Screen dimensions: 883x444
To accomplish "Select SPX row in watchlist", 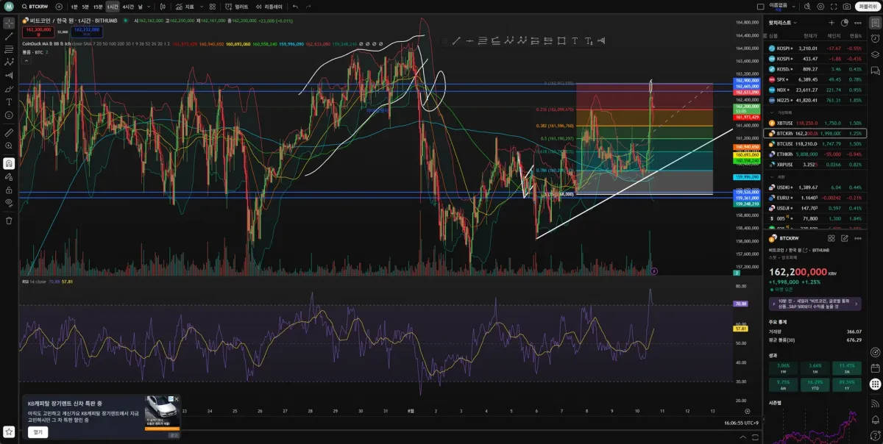I will pos(817,79).
